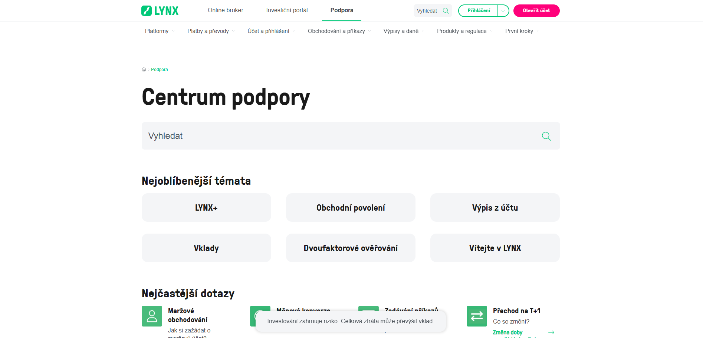This screenshot has width=703, height=338.
Task: Click the LYNX logo
Action: 160,11
